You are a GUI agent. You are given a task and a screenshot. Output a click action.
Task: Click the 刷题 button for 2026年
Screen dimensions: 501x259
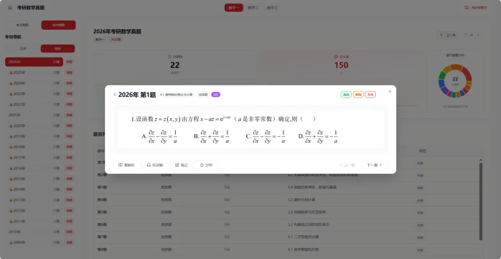click(x=69, y=62)
